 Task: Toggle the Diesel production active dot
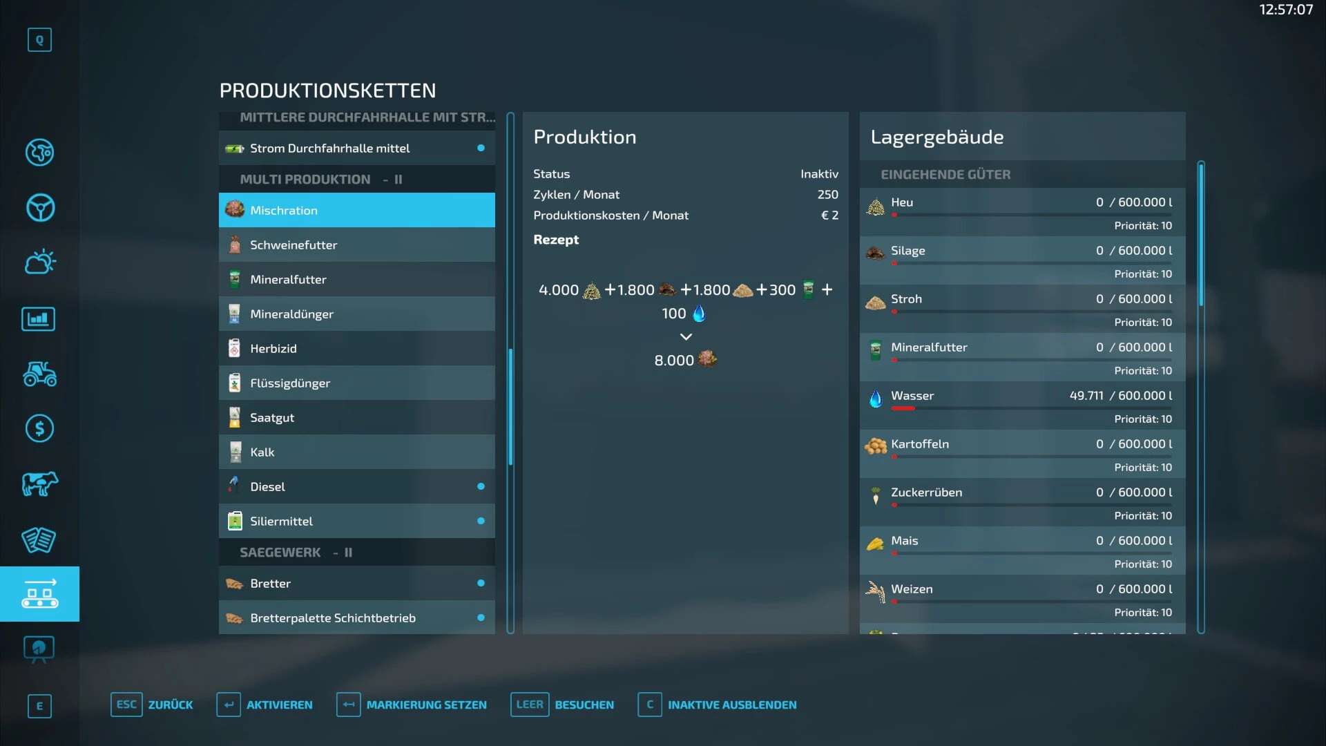pos(481,486)
